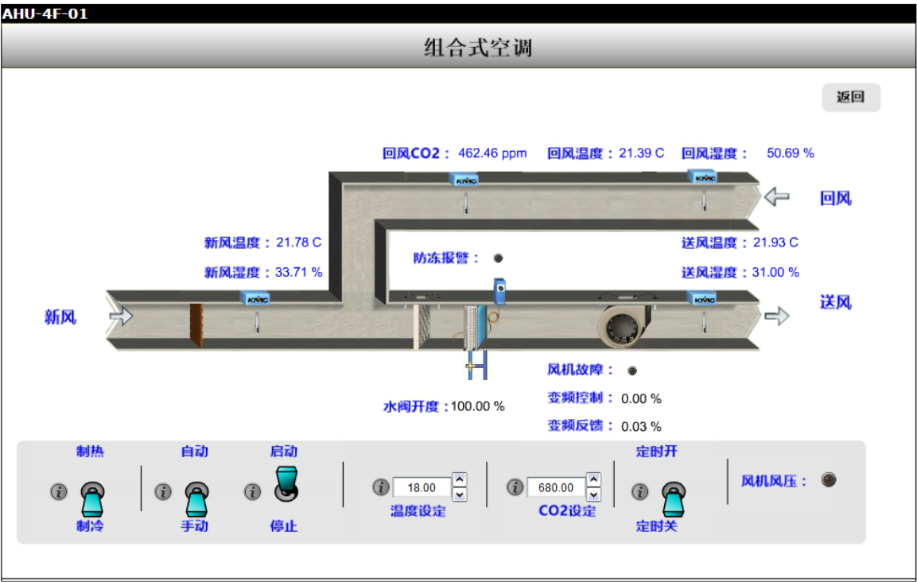Click the 风机故障 indicator light
The width and height of the screenshot is (917, 582).
click(x=632, y=371)
